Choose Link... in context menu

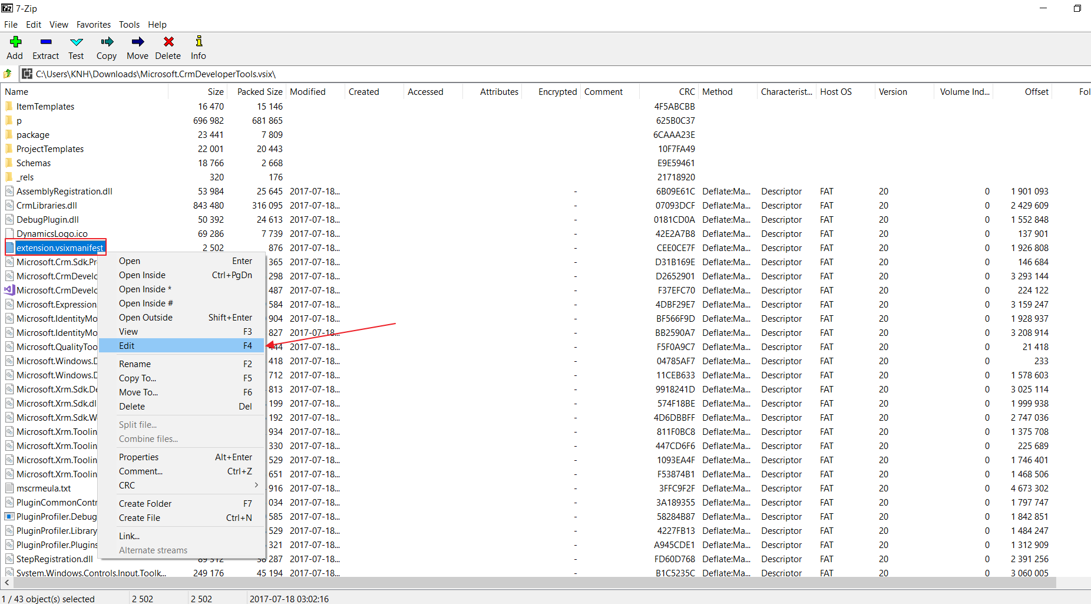pos(181,536)
